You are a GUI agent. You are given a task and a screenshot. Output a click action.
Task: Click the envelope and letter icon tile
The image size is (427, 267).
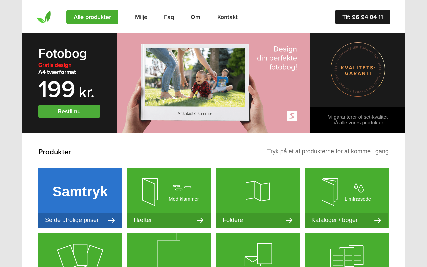(x=258, y=250)
